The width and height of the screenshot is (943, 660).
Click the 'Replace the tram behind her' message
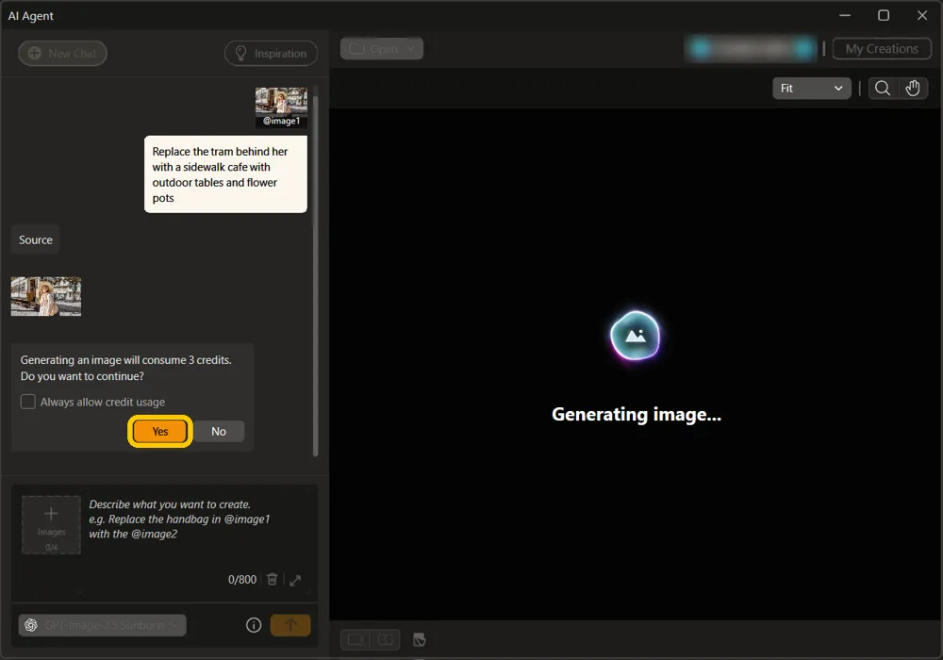pyautogui.click(x=225, y=174)
